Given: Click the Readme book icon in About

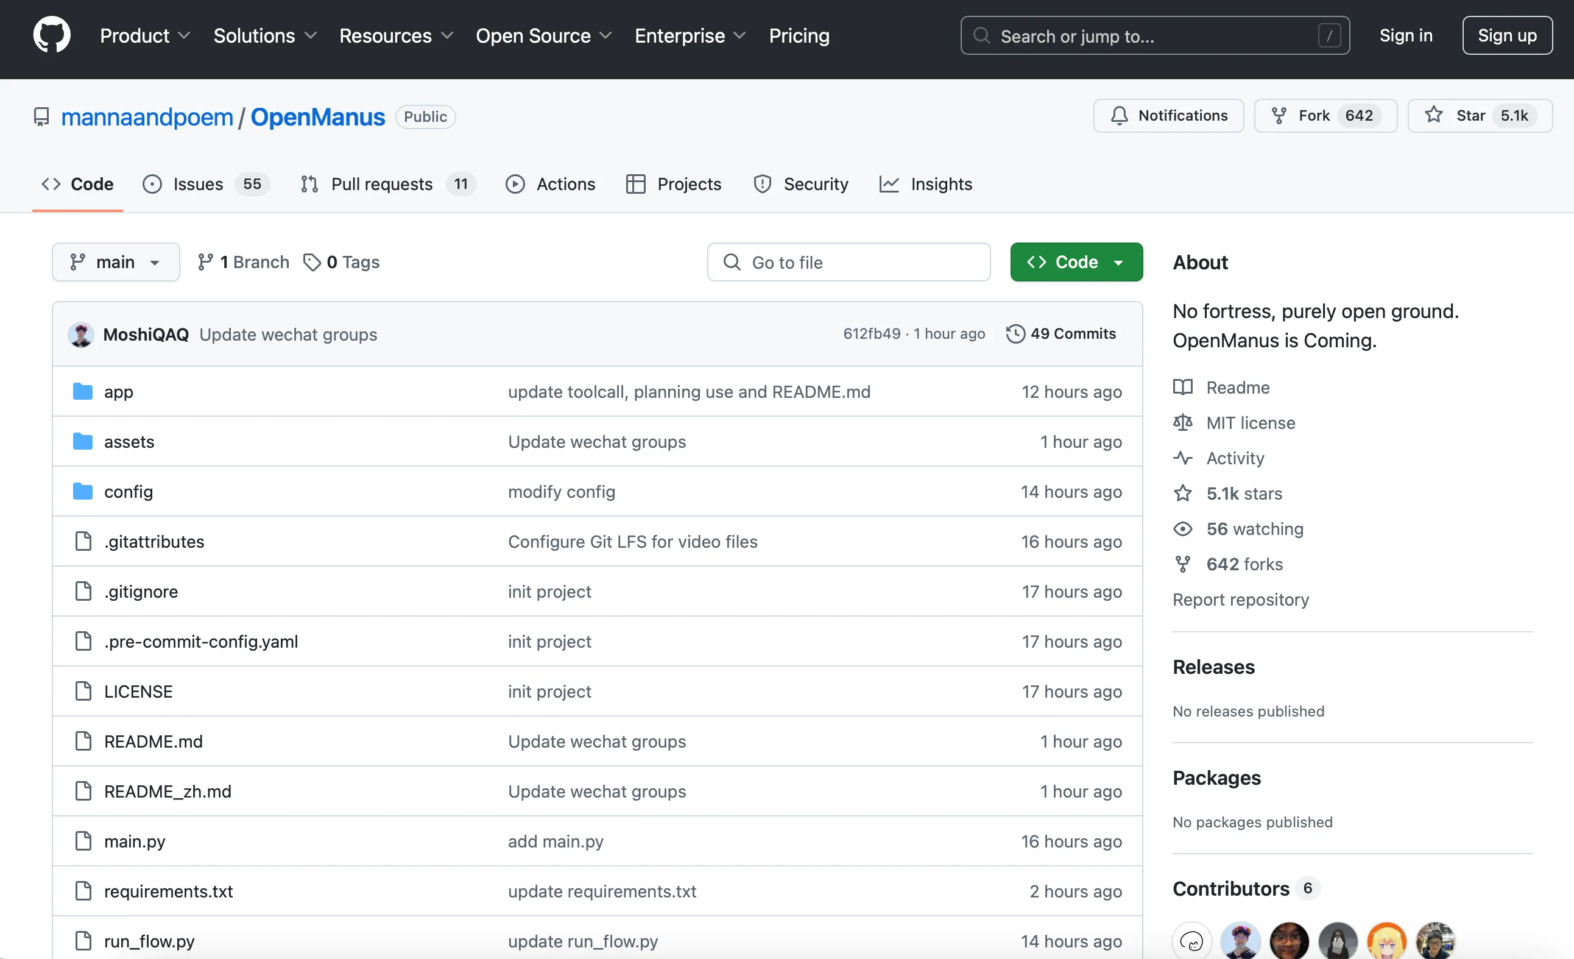Looking at the screenshot, I should [1182, 387].
